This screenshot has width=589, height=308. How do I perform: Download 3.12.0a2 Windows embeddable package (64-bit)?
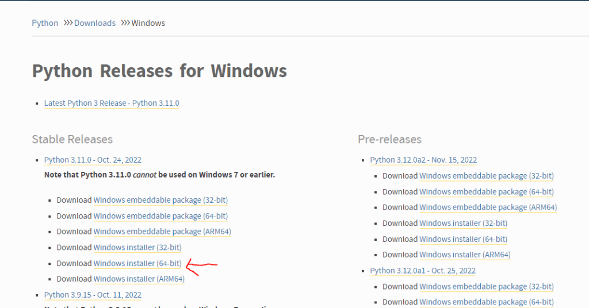[x=487, y=192]
